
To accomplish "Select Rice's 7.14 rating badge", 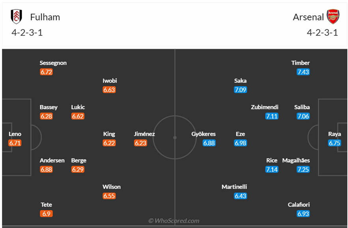I will tap(272, 169).
